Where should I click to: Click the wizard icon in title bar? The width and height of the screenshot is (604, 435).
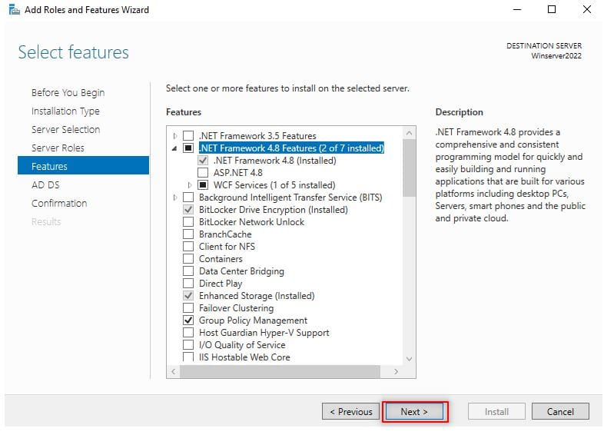[14, 10]
